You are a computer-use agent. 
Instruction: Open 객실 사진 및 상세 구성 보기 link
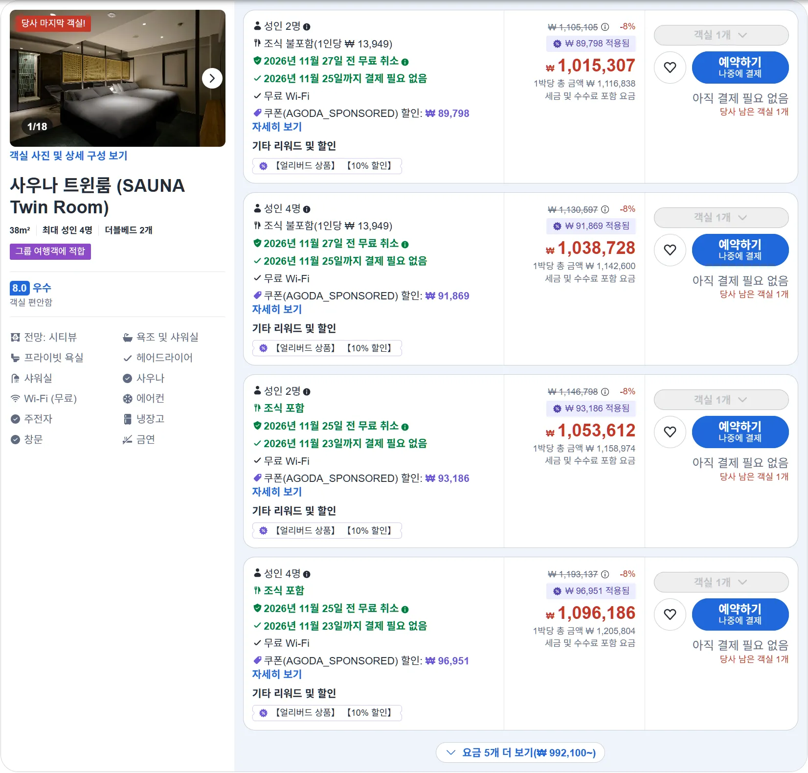[68, 156]
